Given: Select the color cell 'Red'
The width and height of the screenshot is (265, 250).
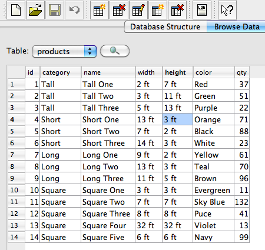Looking at the screenshot, I should click(x=214, y=84).
